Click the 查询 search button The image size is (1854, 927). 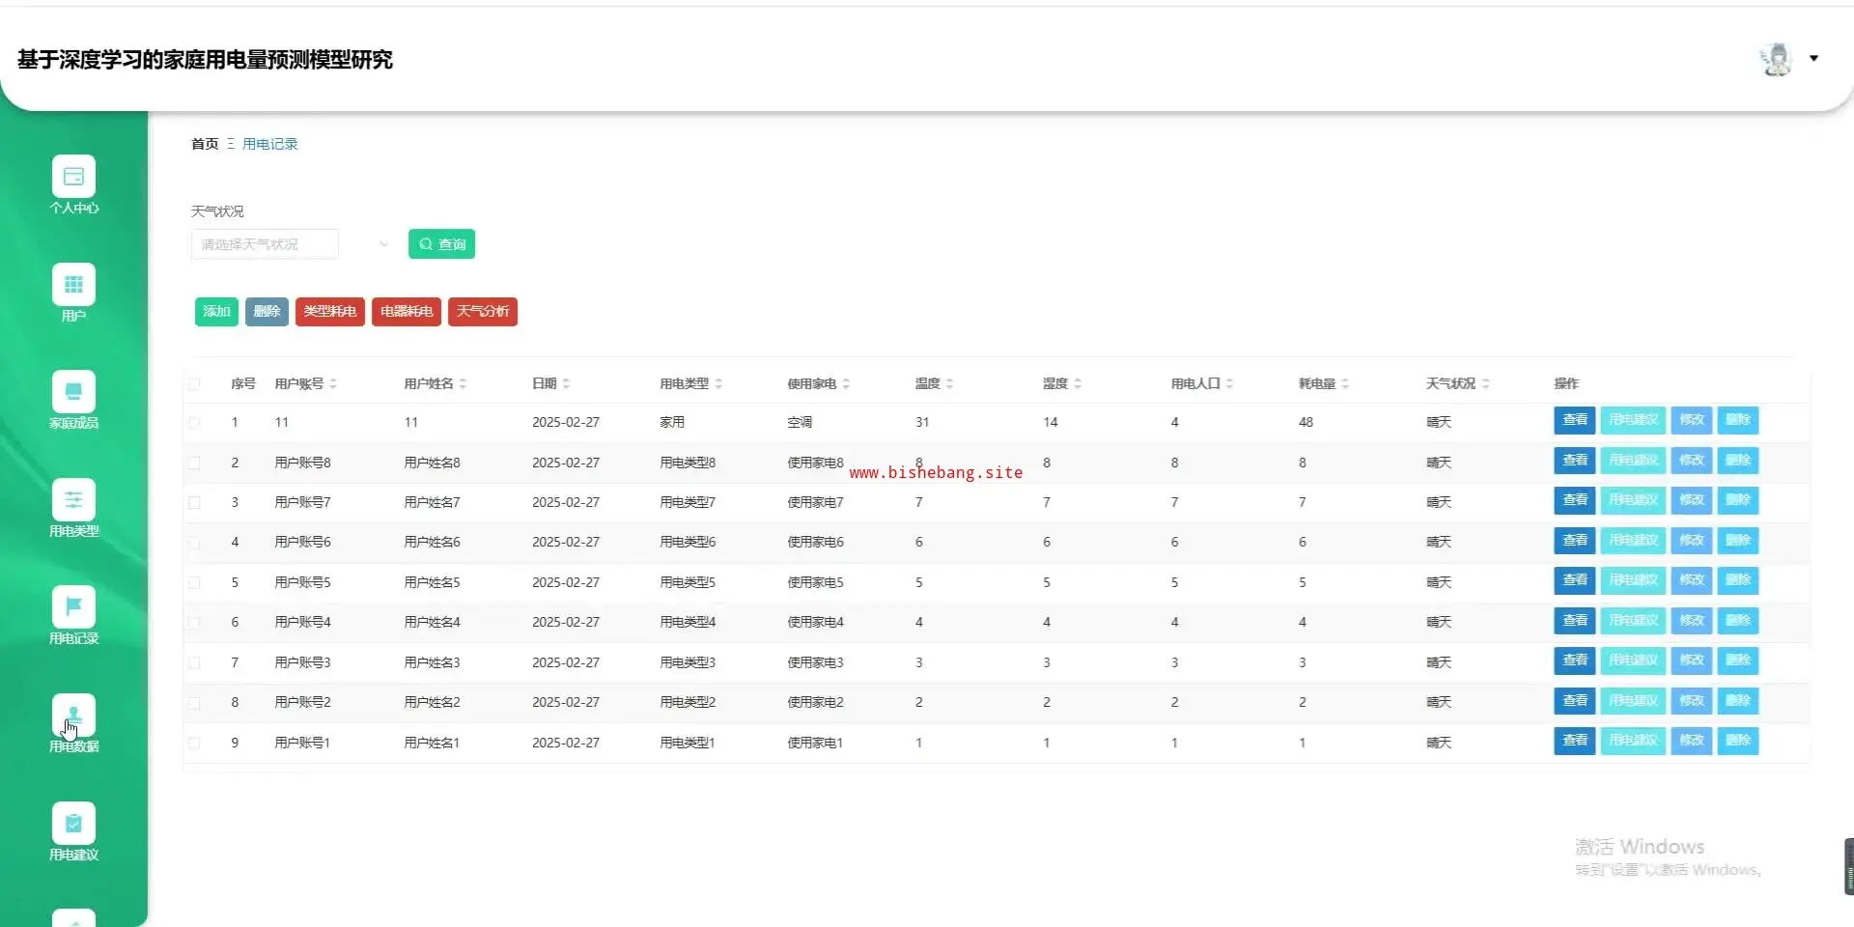coord(441,244)
